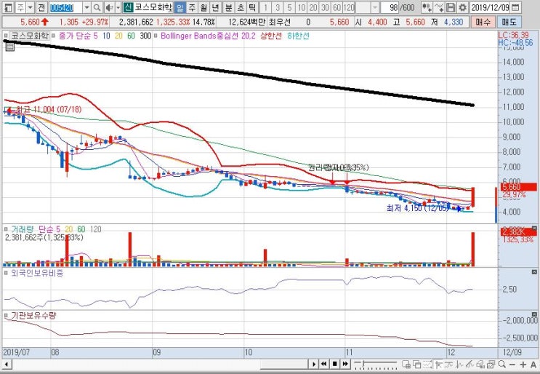
Task: Click the stock code search magnifier icon
Action: coord(97,7)
